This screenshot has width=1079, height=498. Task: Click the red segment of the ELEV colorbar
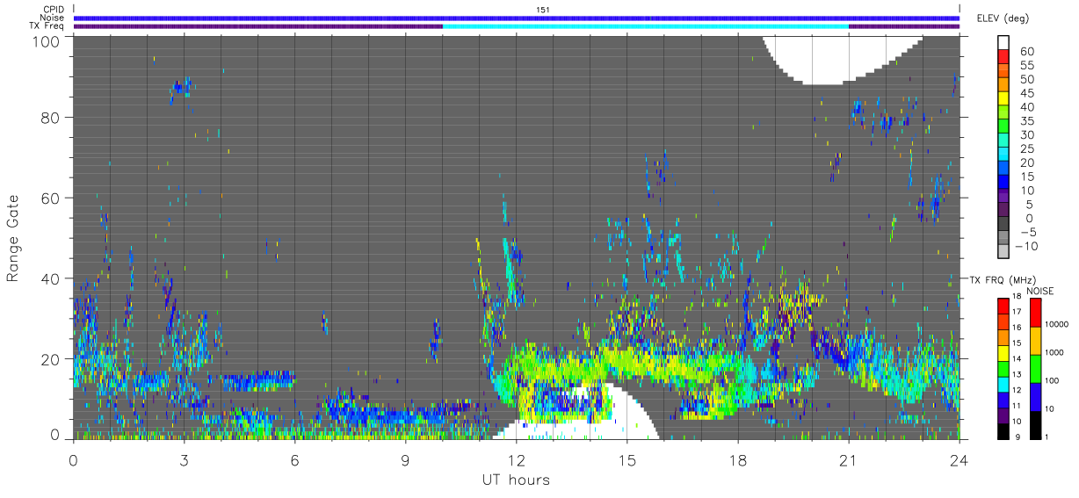pyautogui.click(x=1003, y=56)
